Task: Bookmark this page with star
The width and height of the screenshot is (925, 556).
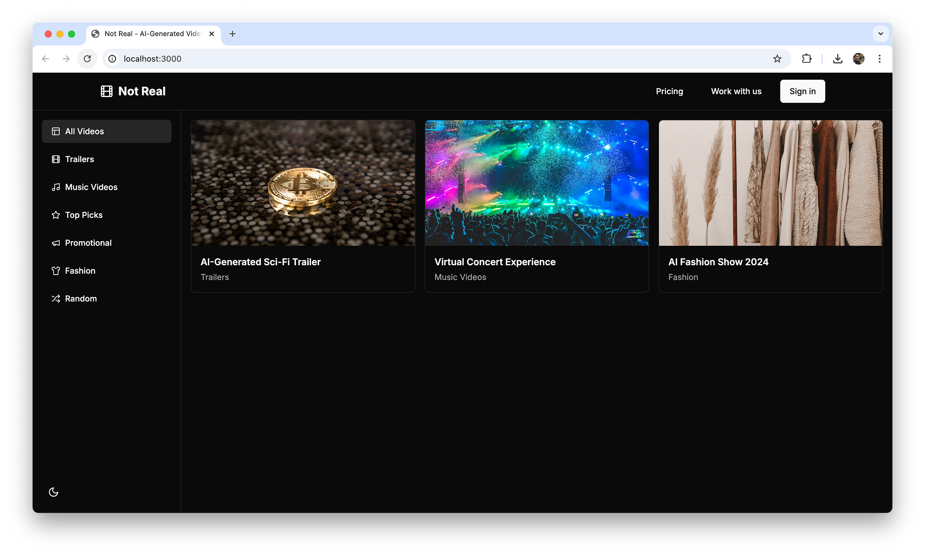Action: coord(777,59)
